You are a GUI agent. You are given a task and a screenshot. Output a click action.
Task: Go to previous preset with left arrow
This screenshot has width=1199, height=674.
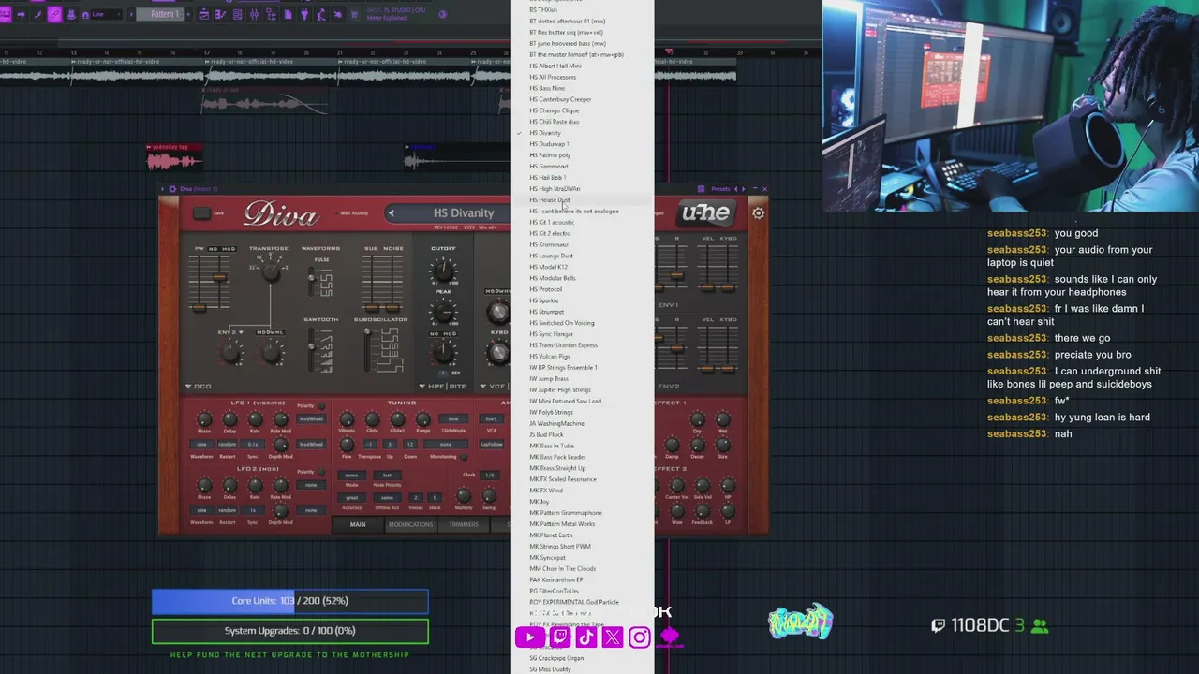[x=391, y=213]
